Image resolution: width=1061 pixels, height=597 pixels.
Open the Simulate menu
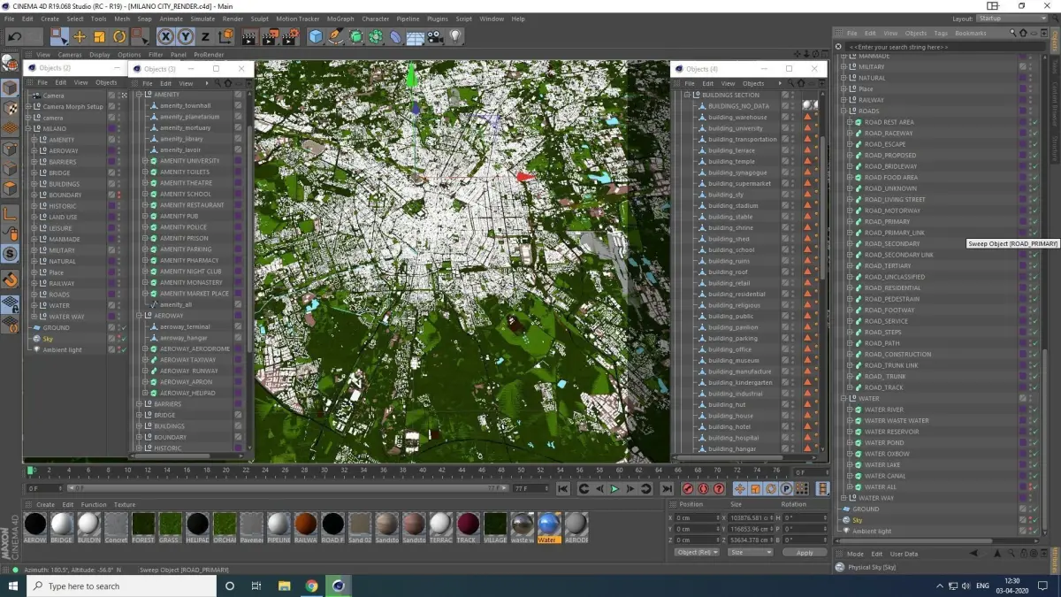pyautogui.click(x=202, y=19)
